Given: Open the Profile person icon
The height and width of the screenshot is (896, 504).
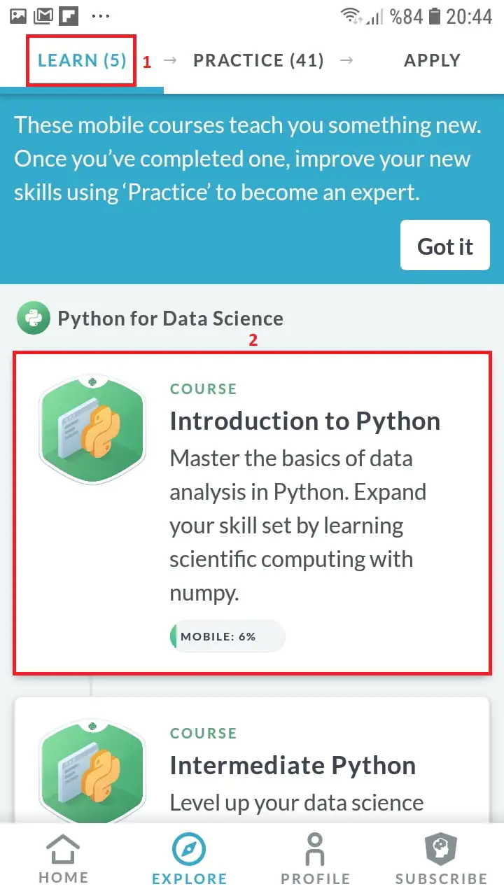Looking at the screenshot, I should click(x=315, y=849).
